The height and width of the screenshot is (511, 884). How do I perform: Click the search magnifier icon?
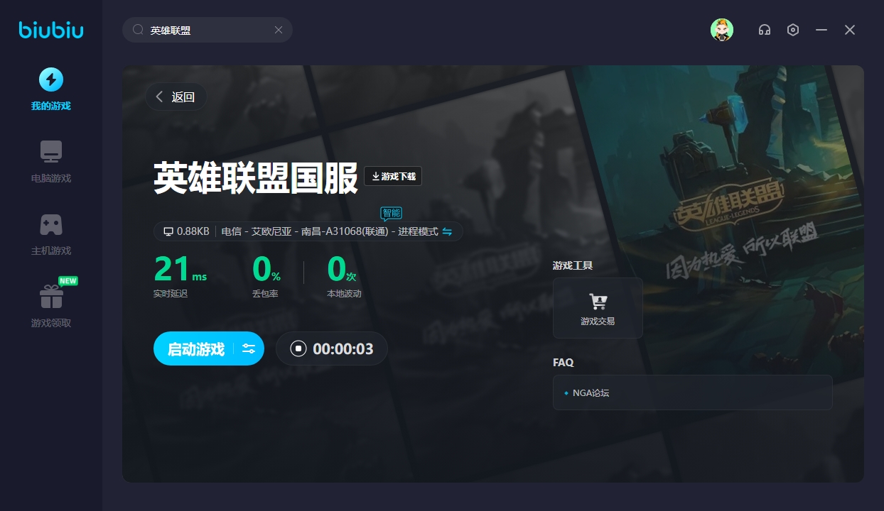pyautogui.click(x=138, y=30)
